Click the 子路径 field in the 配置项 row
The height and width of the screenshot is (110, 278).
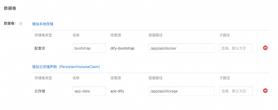(236, 48)
